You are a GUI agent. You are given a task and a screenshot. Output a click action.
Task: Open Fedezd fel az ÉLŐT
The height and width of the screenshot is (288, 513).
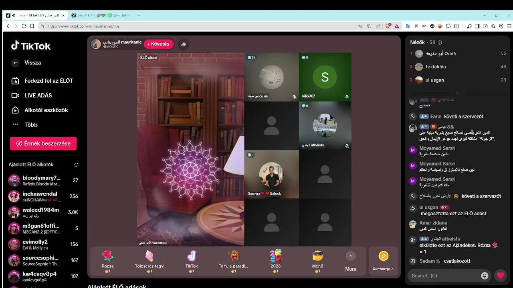(x=42, y=81)
